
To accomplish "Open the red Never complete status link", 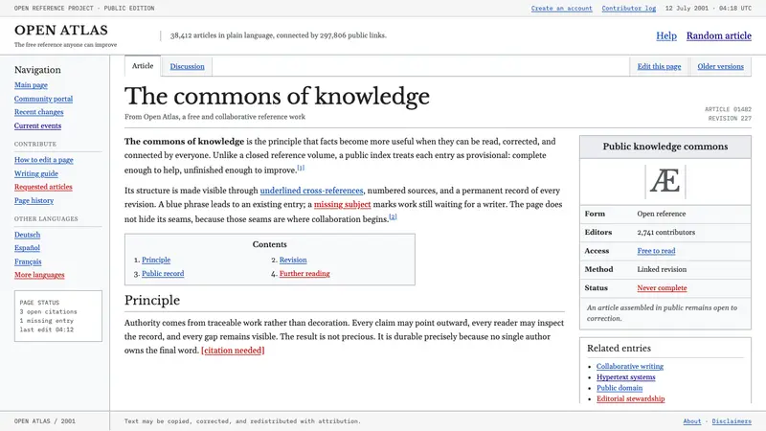I will point(662,288).
